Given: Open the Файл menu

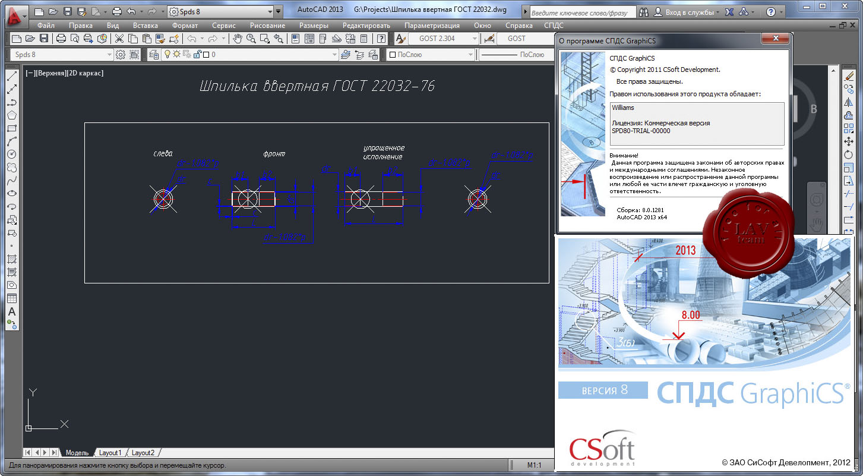Looking at the screenshot, I should click(x=46, y=26).
